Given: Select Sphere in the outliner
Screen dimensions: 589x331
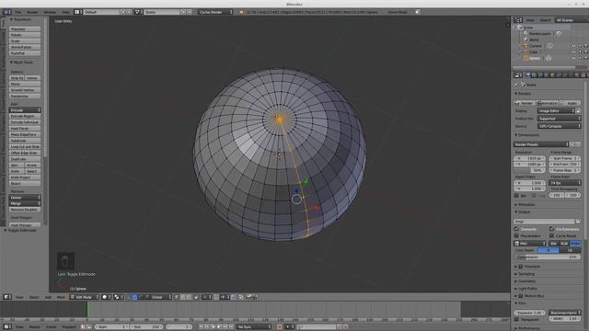Looking at the screenshot, I should (535, 58).
